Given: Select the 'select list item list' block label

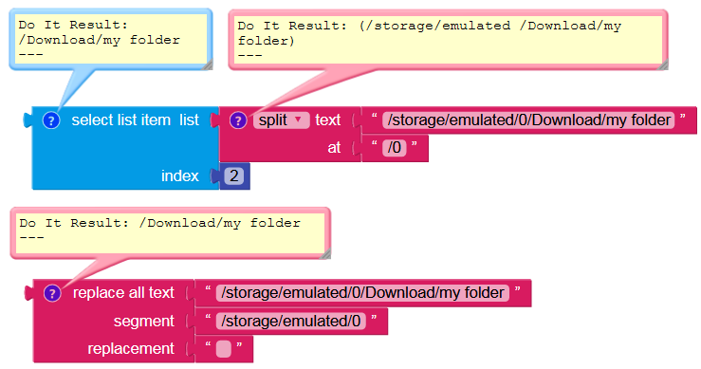Looking at the screenshot, I should pos(135,120).
